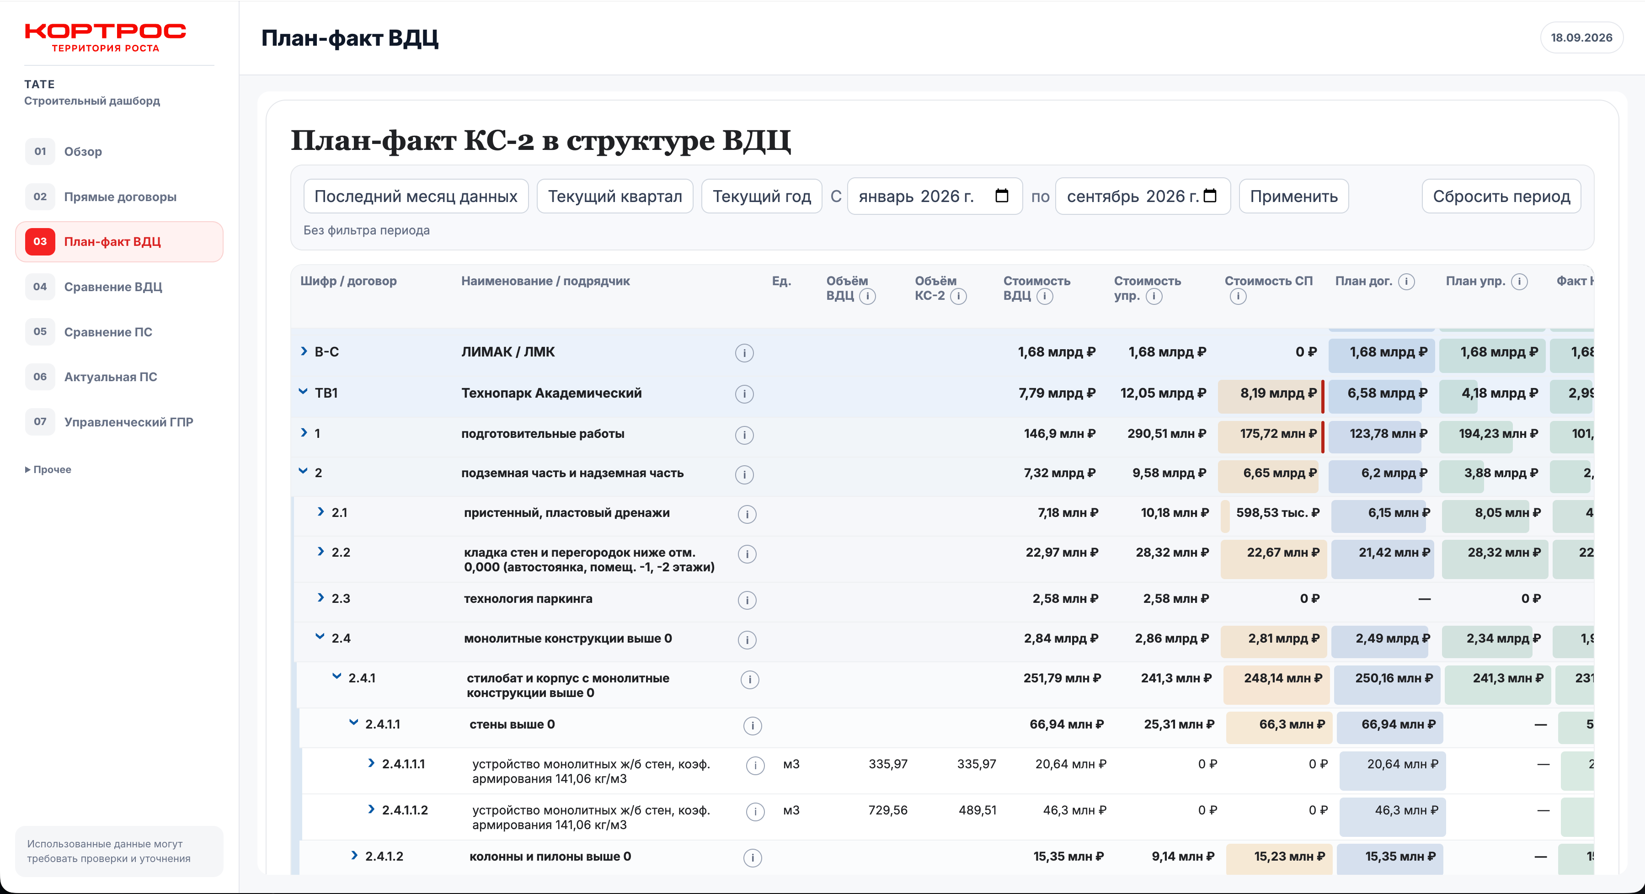
Task: Expand row 2.4.1.2 chevron
Action: (x=354, y=855)
